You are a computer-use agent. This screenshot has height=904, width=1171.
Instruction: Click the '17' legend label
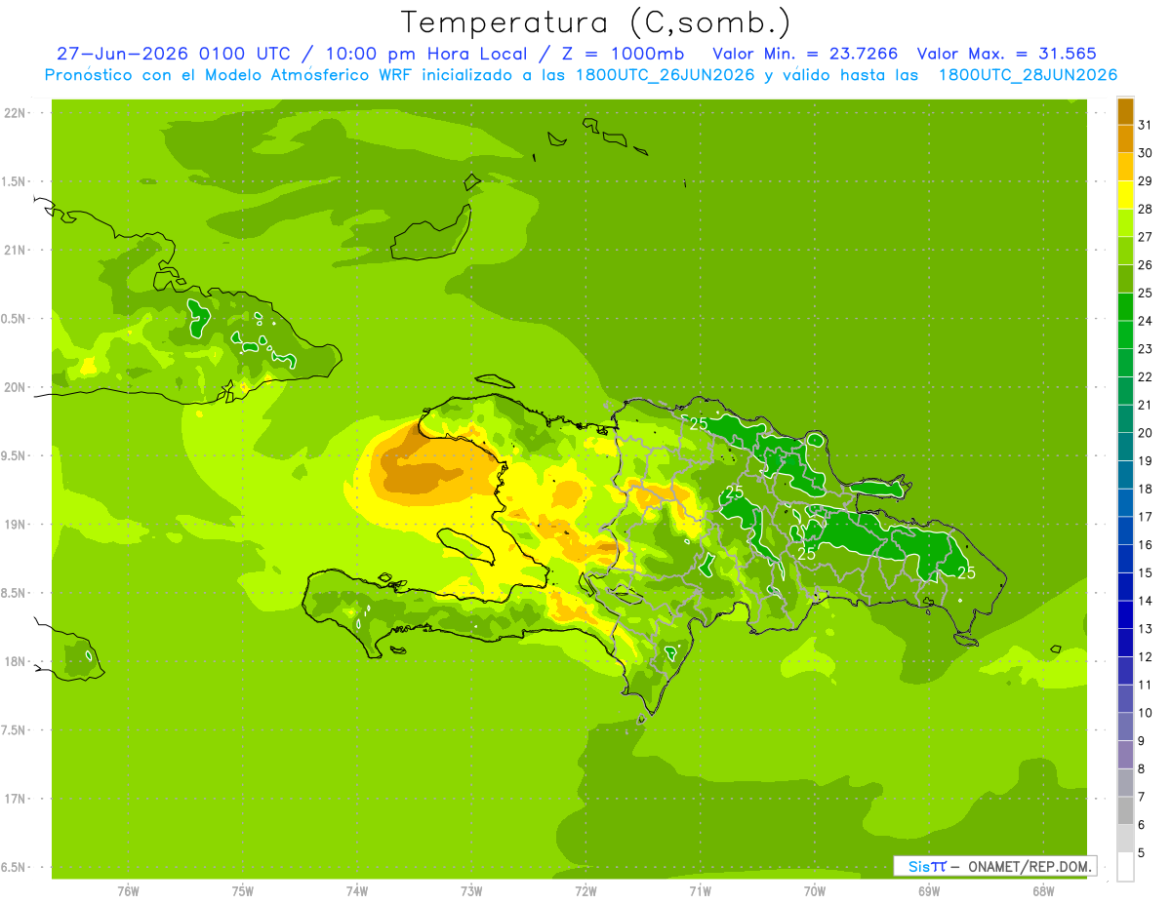[1146, 517]
